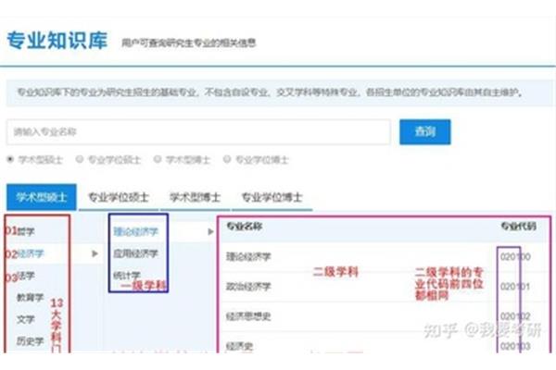
Task: Open the 理论经济学 row in the table
Action: click(x=385, y=257)
